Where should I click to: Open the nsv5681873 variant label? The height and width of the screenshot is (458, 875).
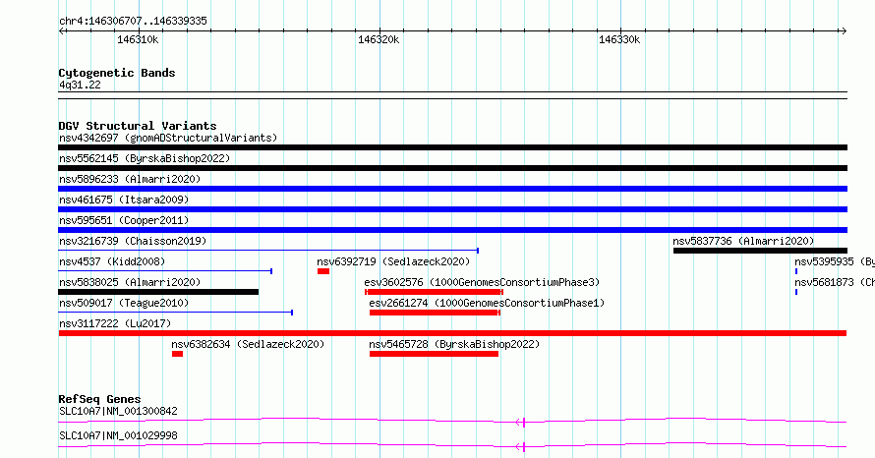point(835,282)
